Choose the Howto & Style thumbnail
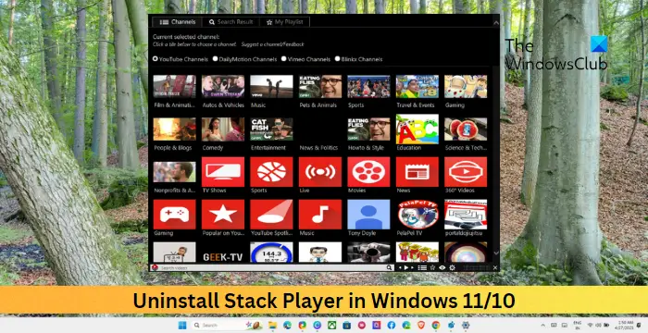This screenshot has width=648, height=333. 368,129
